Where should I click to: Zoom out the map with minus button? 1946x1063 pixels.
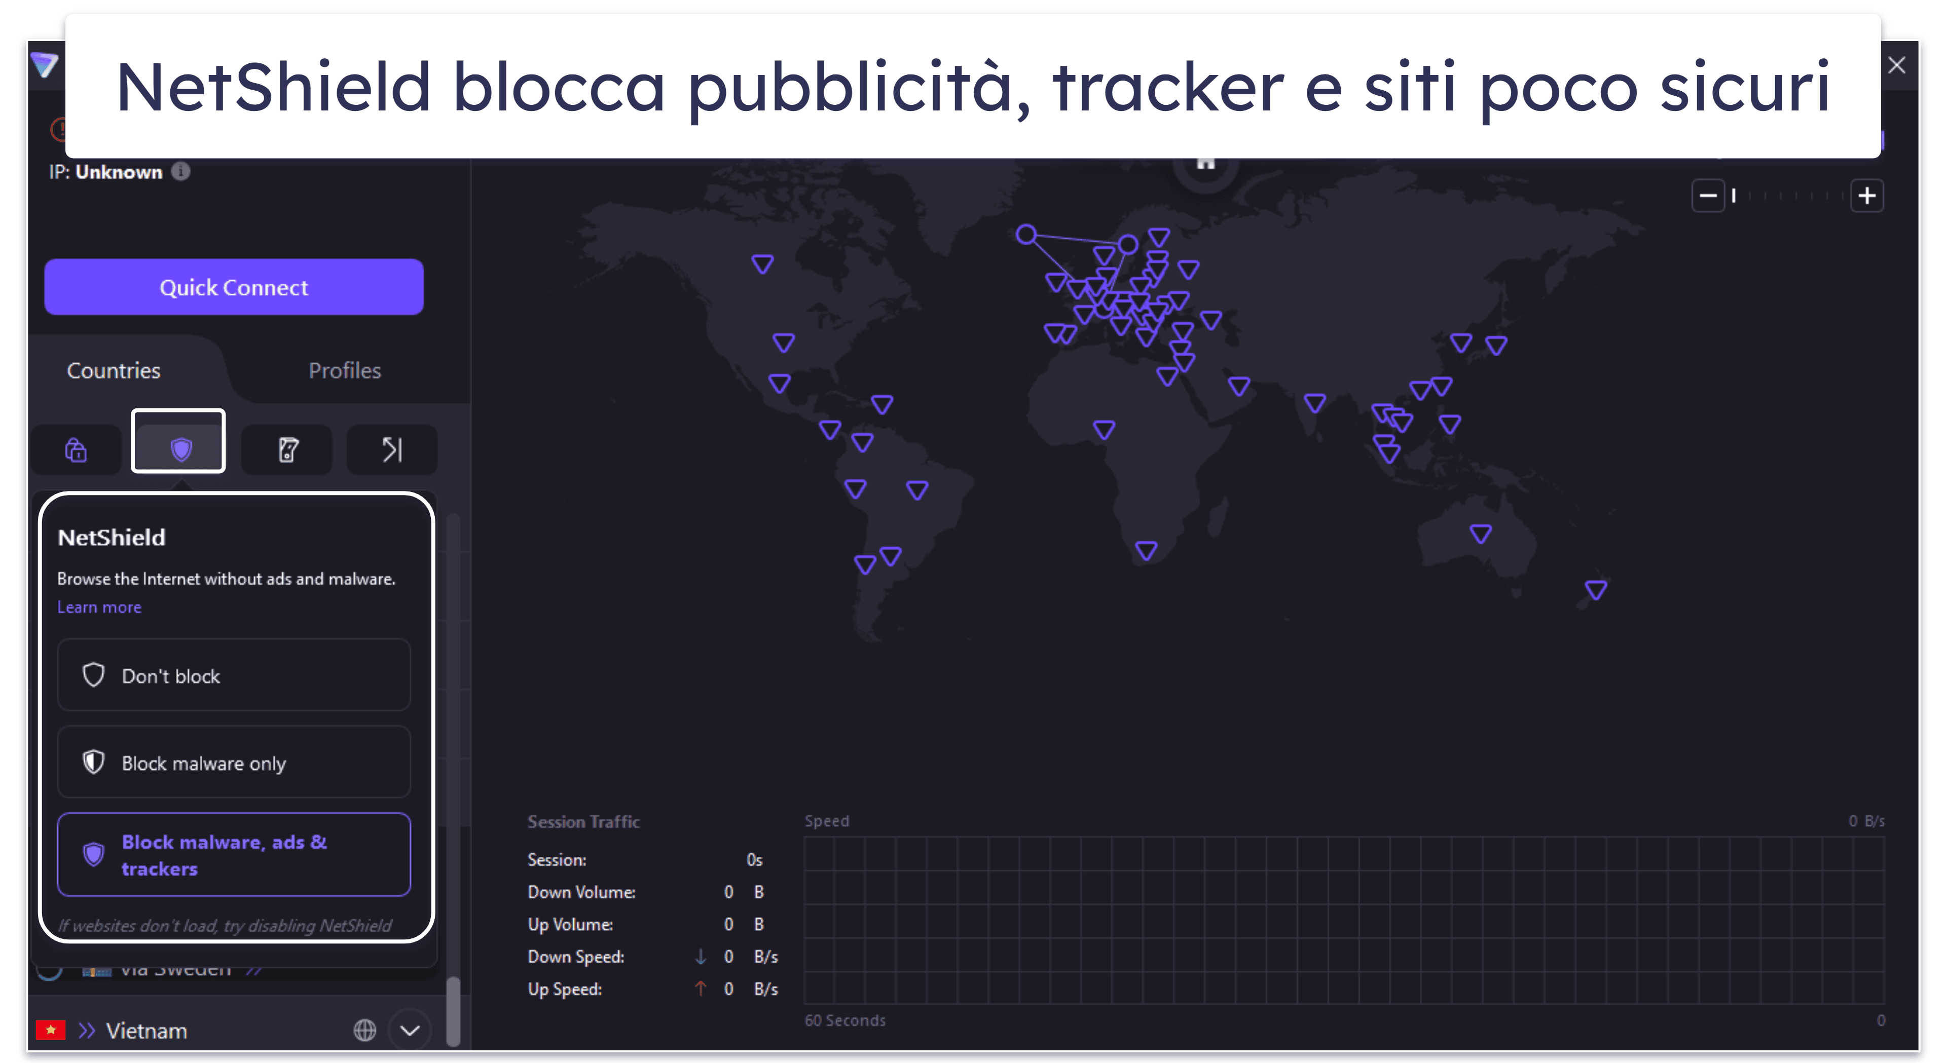[1707, 196]
